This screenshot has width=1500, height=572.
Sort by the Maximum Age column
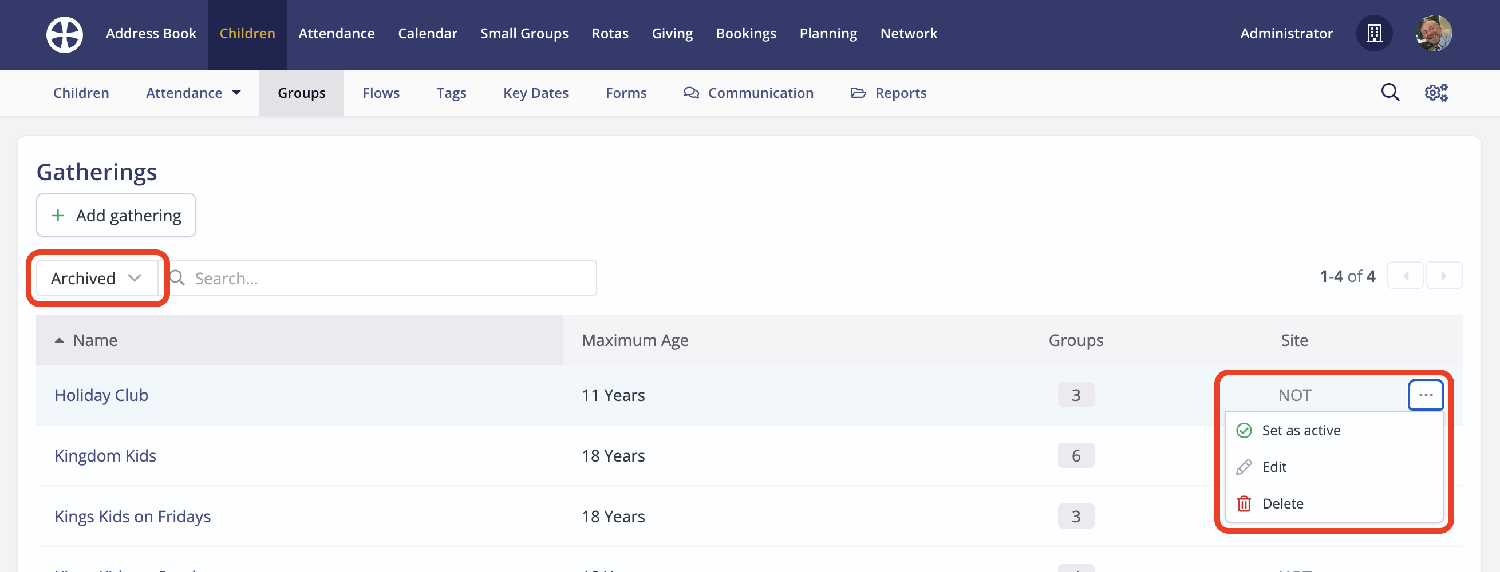click(x=635, y=340)
